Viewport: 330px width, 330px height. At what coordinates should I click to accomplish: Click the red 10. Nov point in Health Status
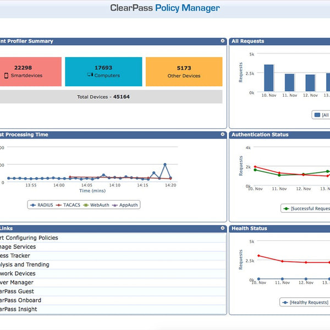pyautogui.click(x=258, y=256)
